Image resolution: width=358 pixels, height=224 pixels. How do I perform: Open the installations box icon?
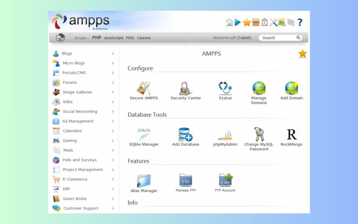coord(256,22)
